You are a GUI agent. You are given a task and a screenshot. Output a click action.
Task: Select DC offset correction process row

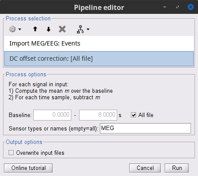click(x=99, y=59)
